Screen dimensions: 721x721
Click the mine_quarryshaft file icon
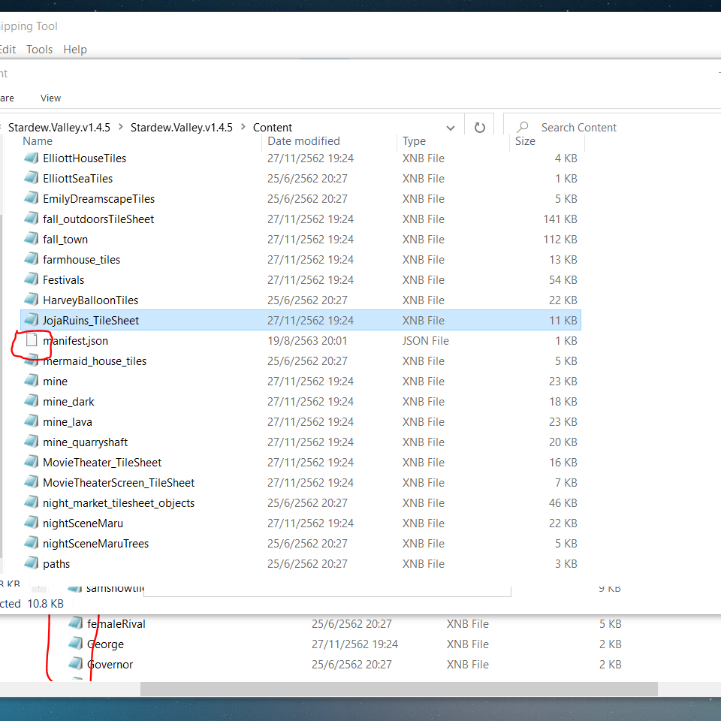pos(32,442)
